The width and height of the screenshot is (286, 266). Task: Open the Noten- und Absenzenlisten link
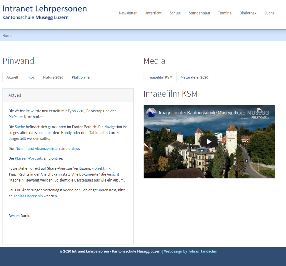point(38,149)
